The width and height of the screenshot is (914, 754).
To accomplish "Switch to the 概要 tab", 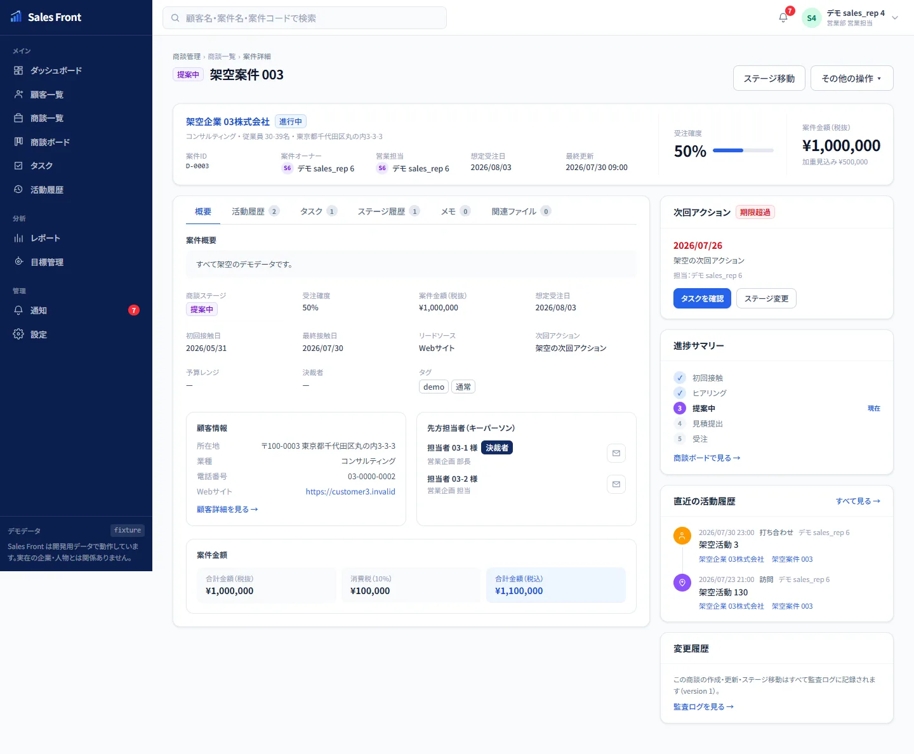I will point(203,211).
